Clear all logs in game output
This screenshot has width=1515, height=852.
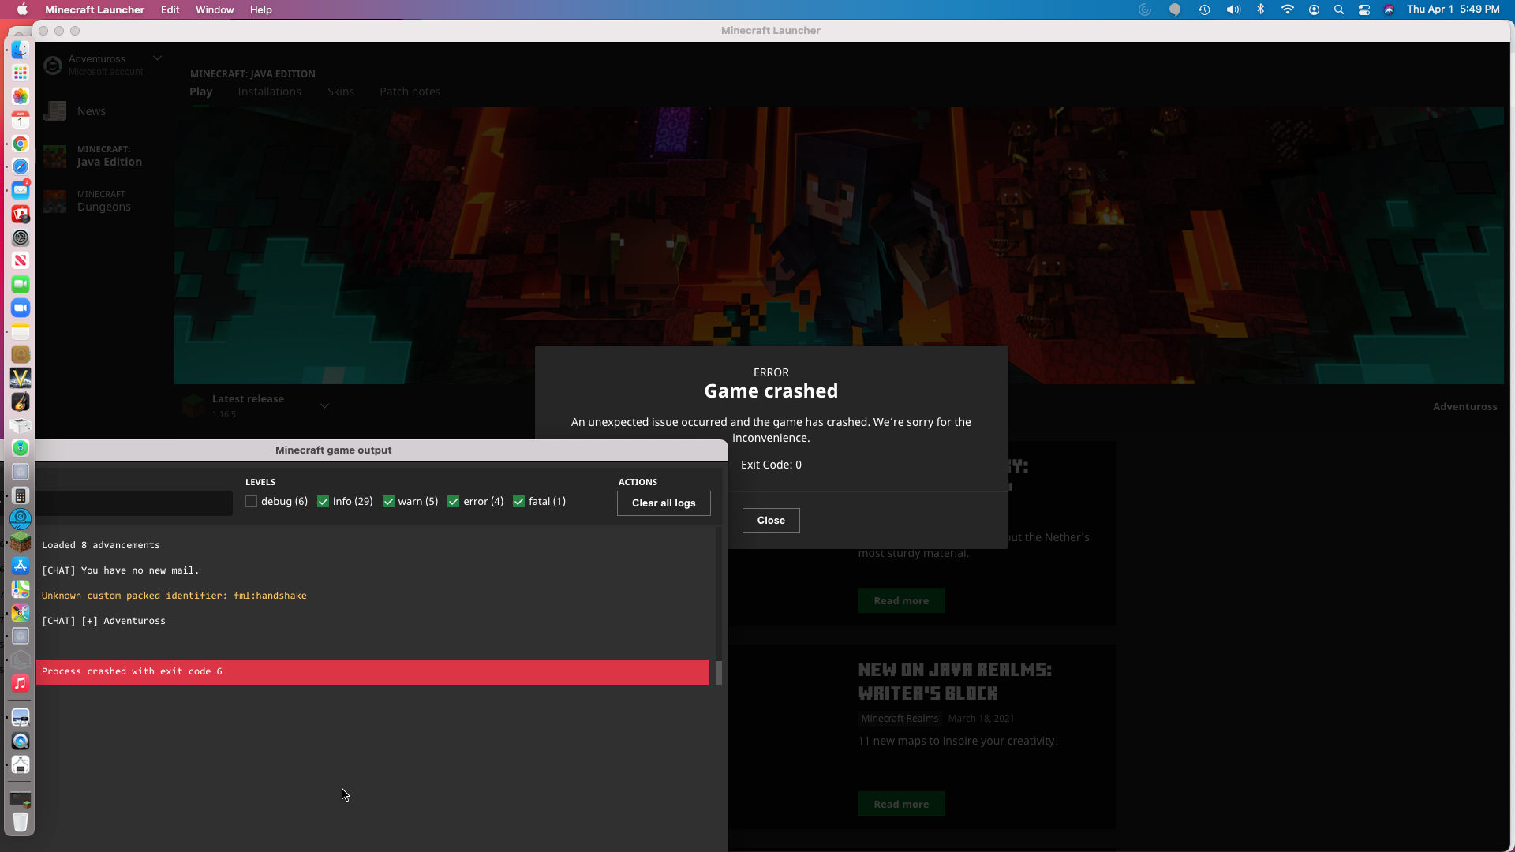point(664,503)
